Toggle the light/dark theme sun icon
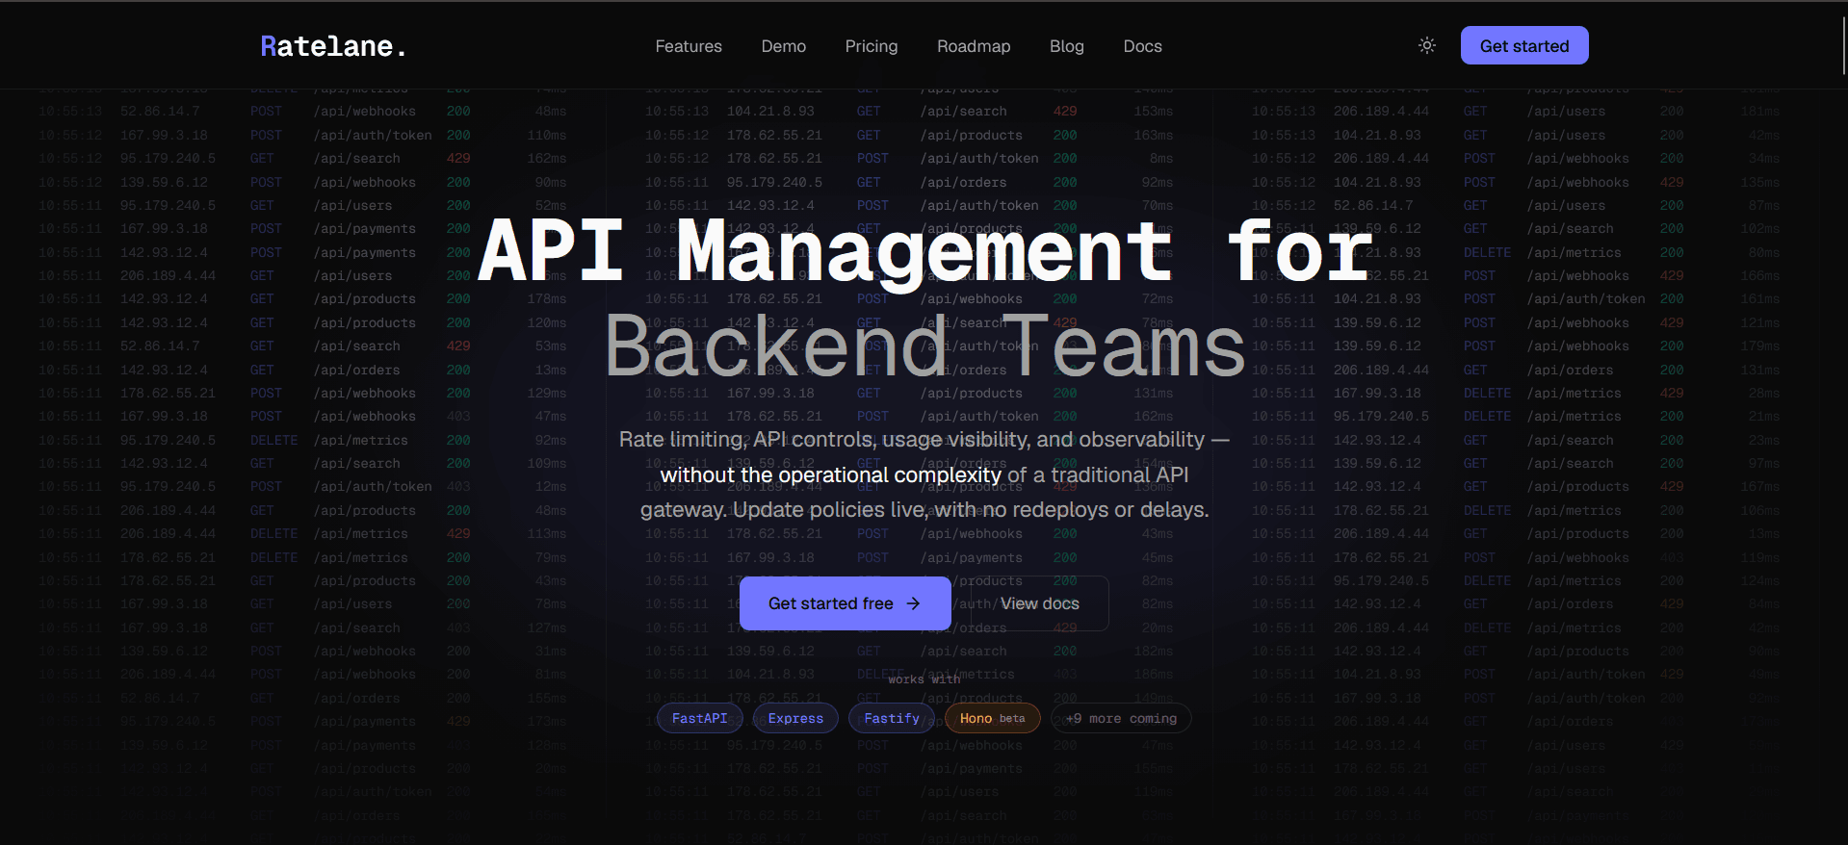This screenshot has width=1848, height=845. pyautogui.click(x=1427, y=45)
